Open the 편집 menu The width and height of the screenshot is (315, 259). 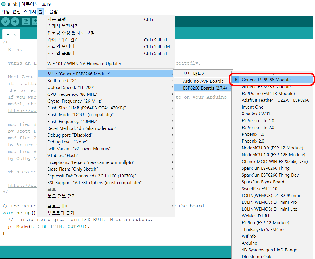tap(16, 12)
